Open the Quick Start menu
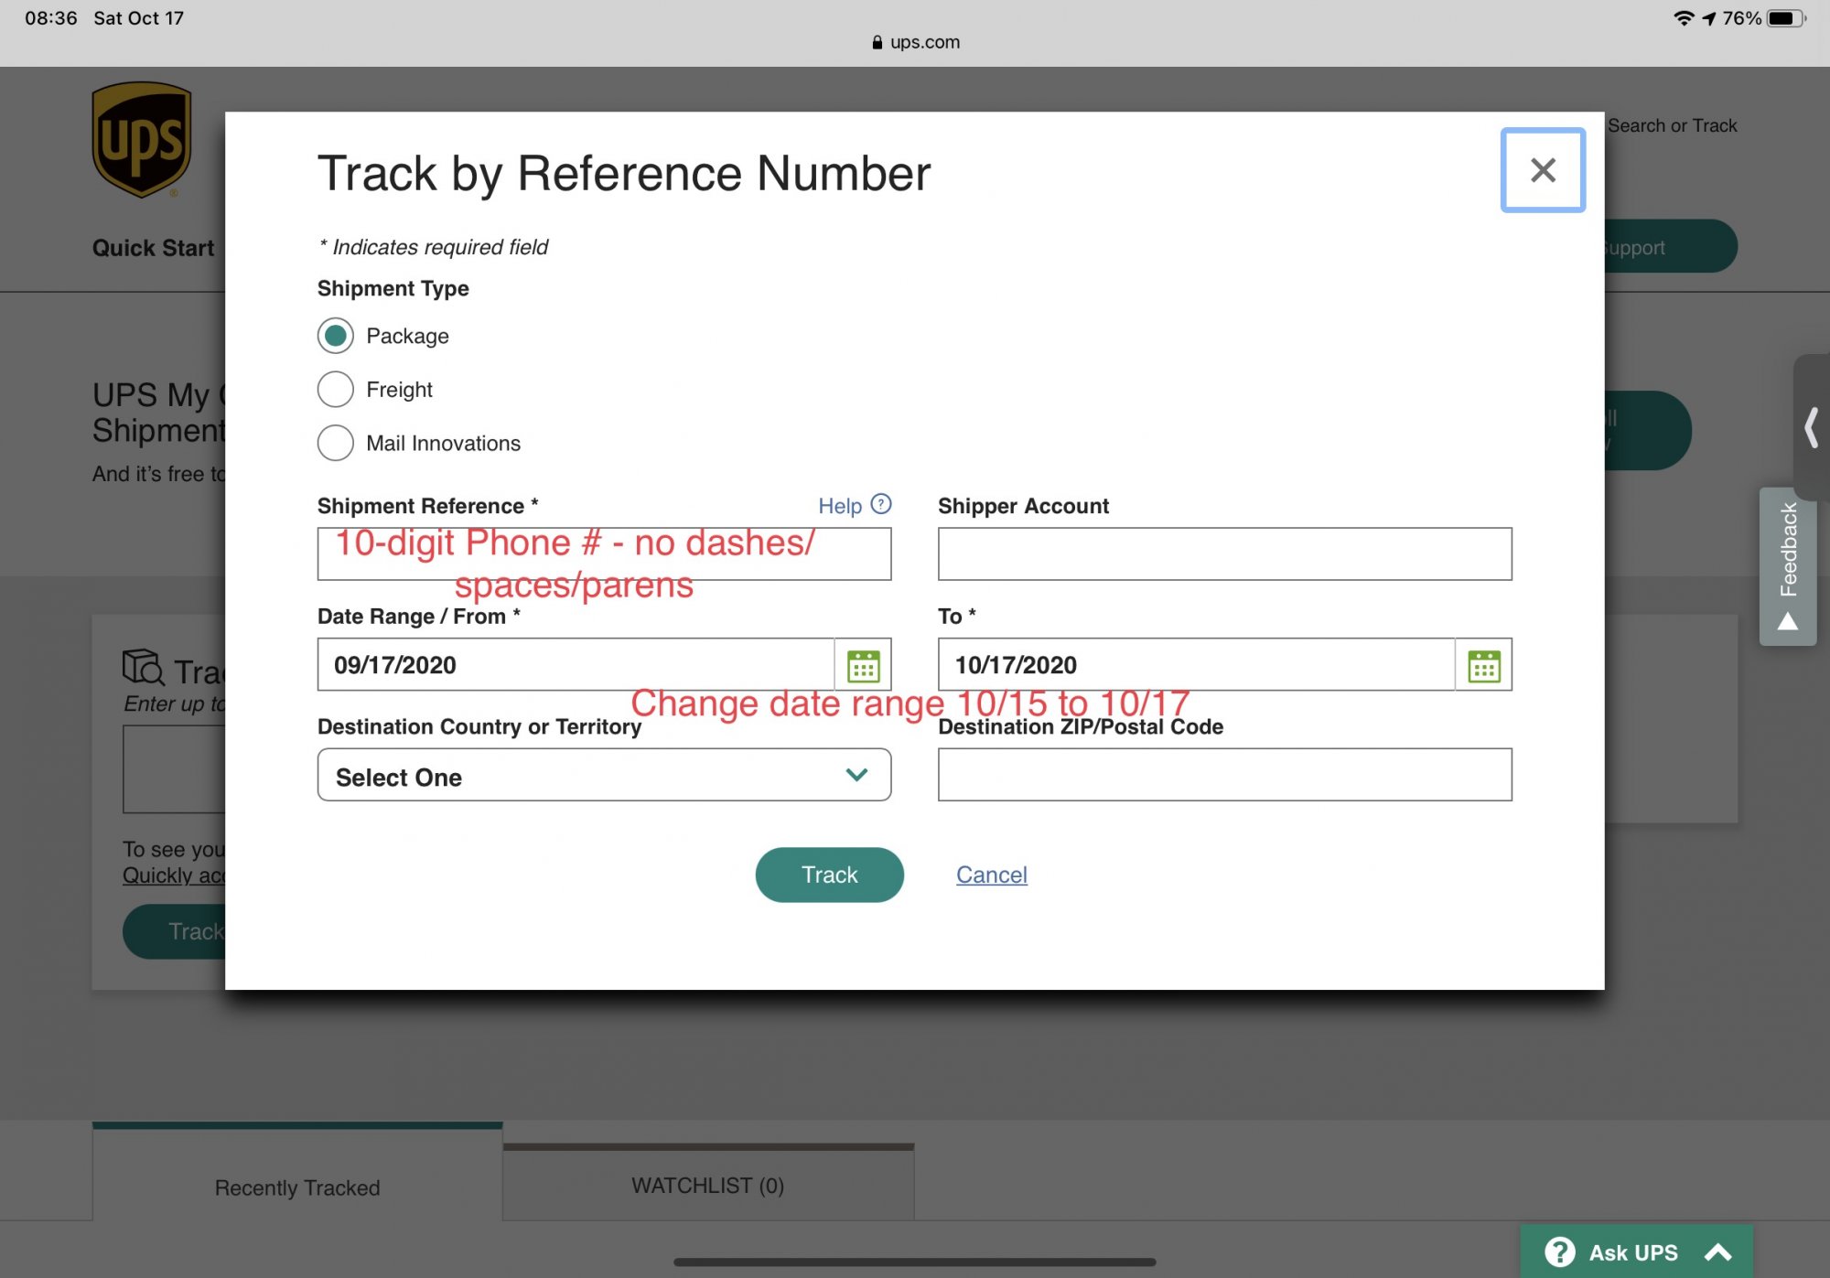This screenshot has width=1830, height=1278. [x=153, y=248]
